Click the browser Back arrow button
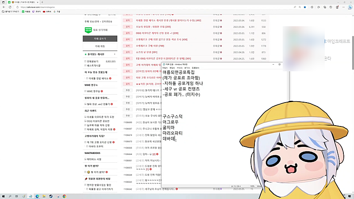The width and height of the screenshot is (354, 199). click(4, 8)
